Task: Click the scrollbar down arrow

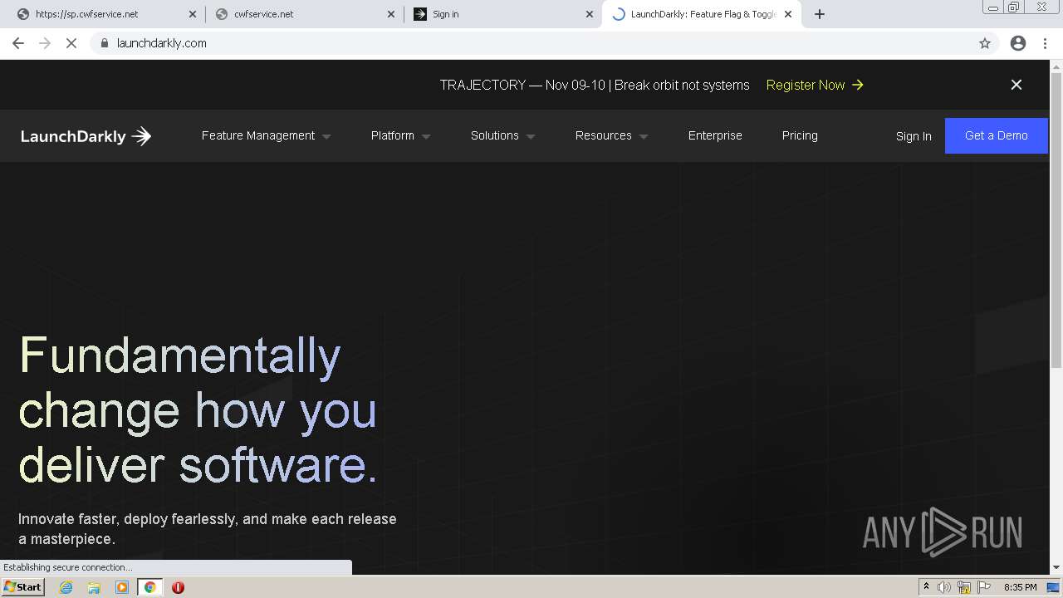Action: [x=1056, y=567]
